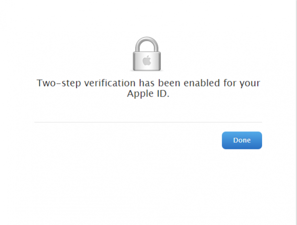Select the security lock image above the message
This screenshot has height=225, width=297.
[147, 54]
